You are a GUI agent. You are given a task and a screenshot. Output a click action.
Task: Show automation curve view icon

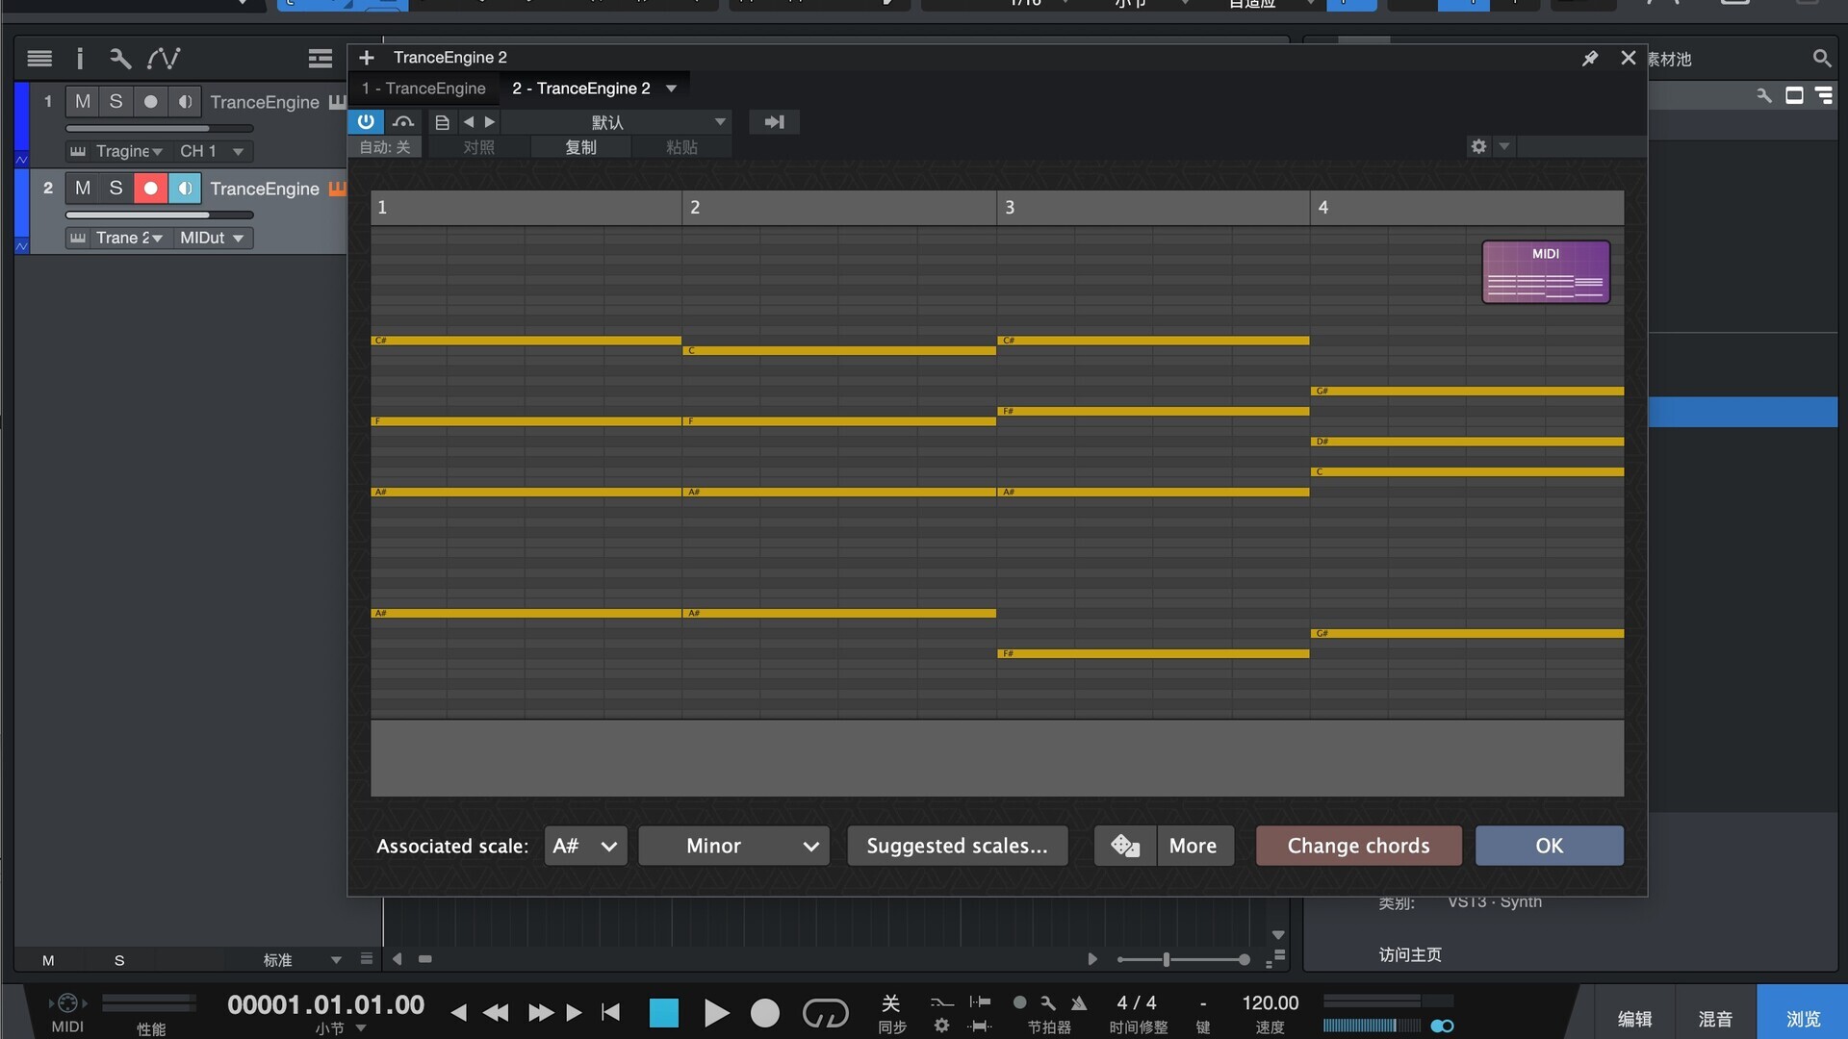[164, 59]
